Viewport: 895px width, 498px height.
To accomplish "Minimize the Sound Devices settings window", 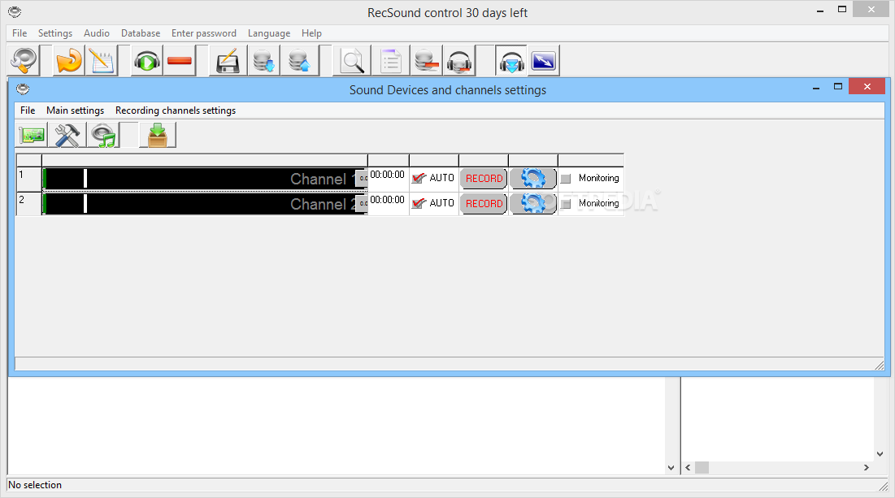I will (x=816, y=88).
